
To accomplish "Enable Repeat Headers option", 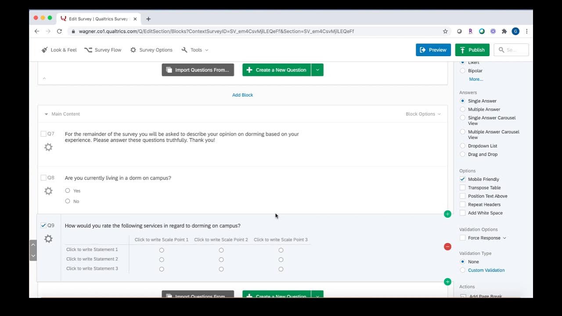I will (462, 205).
